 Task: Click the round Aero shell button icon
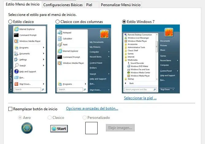(27, 128)
